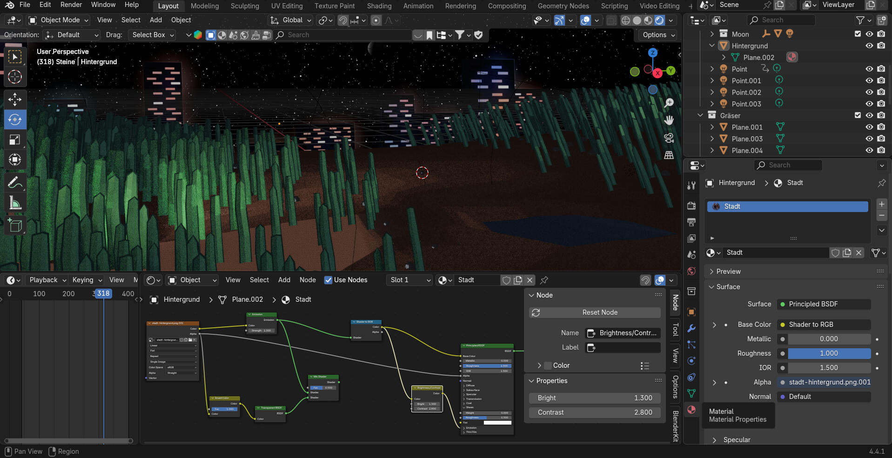Collapse the Gräser collection in the outliner

[x=700, y=115]
